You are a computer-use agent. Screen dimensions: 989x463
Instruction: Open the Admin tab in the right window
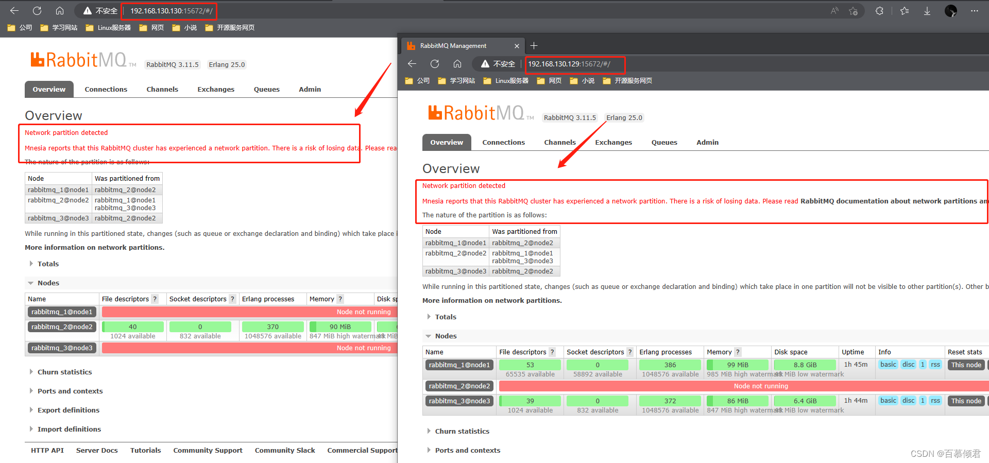point(708,143)
